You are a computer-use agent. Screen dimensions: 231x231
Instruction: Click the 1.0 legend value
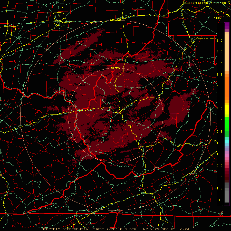[x=219, y=154]
